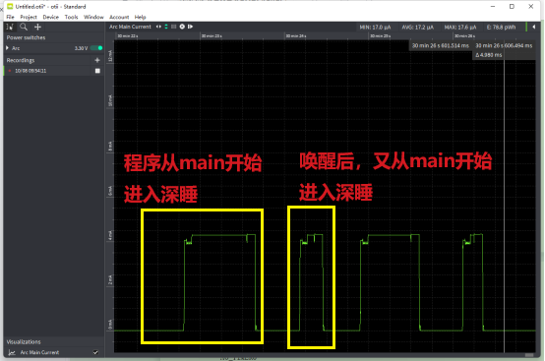Click the green vertical auto-scale icon
545x361 pixels.
[166, 27]
